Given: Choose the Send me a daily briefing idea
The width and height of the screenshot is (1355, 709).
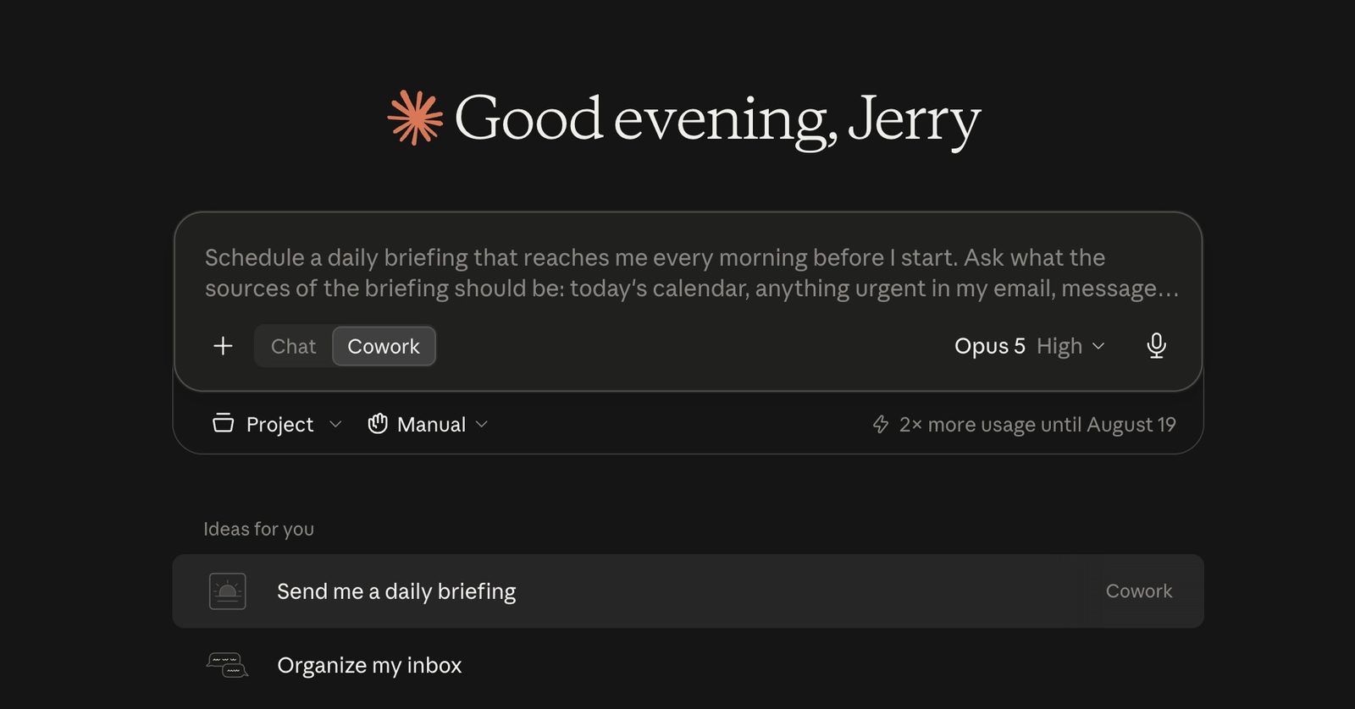Looking at the screenshot, I should [x=688, y=591].
